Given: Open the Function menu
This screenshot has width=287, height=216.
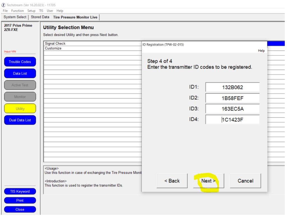Looking at the screenshot, I should click(17, 11).
